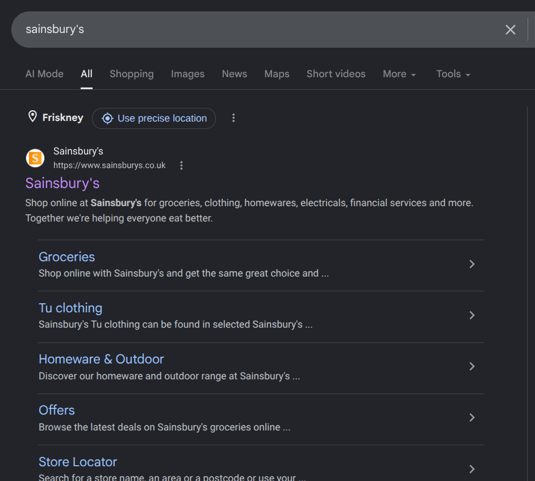
Task: Click the chevron arrow on the Groceries row
Action: [472, 264]
